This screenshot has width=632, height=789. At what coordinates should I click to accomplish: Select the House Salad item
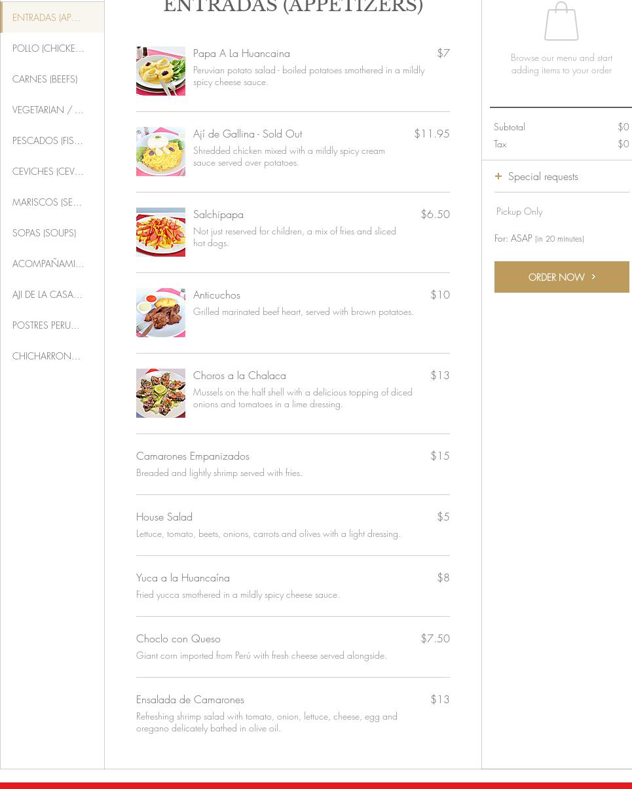pos(164,517)
